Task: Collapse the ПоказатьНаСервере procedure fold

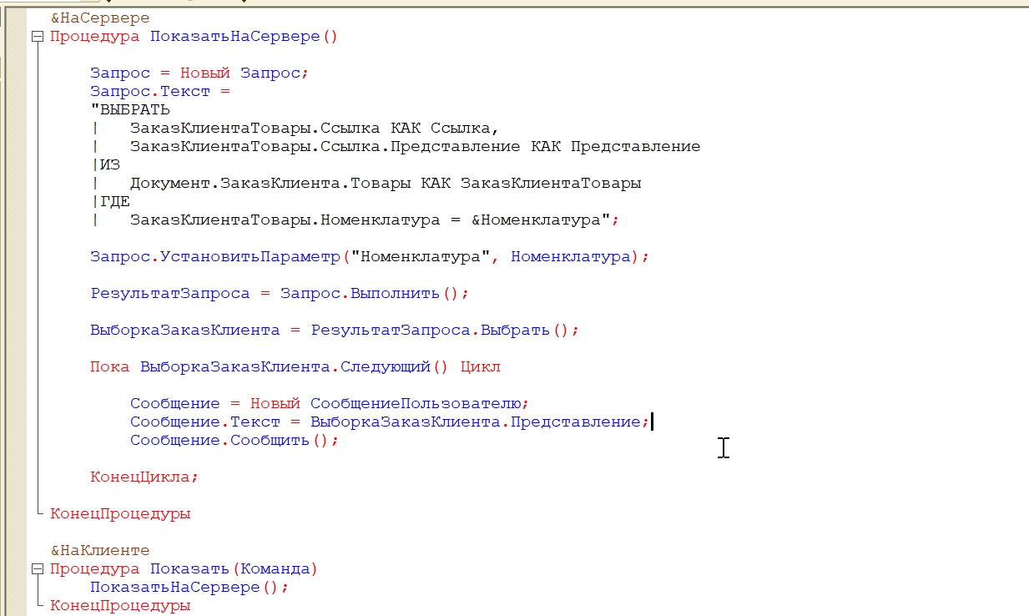Action: click(x=37, y=37)
